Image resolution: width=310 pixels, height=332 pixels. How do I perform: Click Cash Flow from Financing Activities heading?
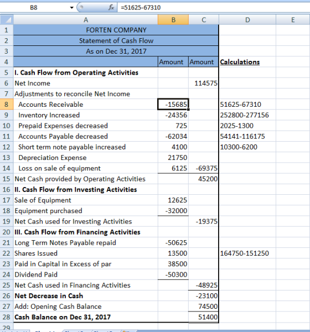77,232
